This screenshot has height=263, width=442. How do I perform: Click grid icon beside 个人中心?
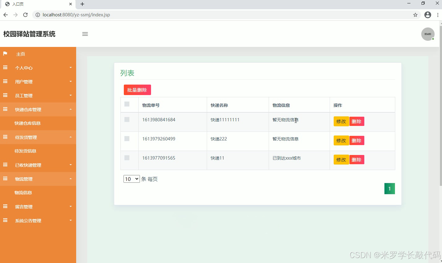5,67
